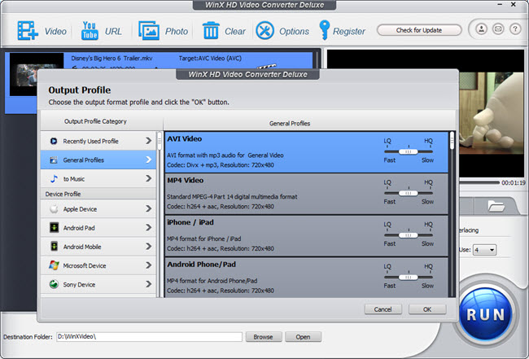Open the output folder tab icon
The image size is (529, 359).
point(496,205)
